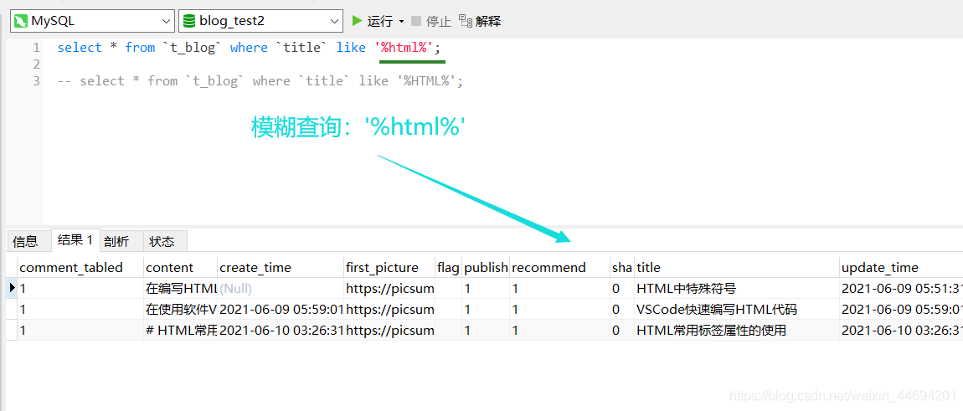963x411 pixels.
Task: Click the update_time column header
Action: click(x=901, y=267)
